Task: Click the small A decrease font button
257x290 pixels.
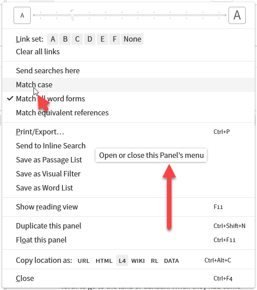Action: [22, 15]
